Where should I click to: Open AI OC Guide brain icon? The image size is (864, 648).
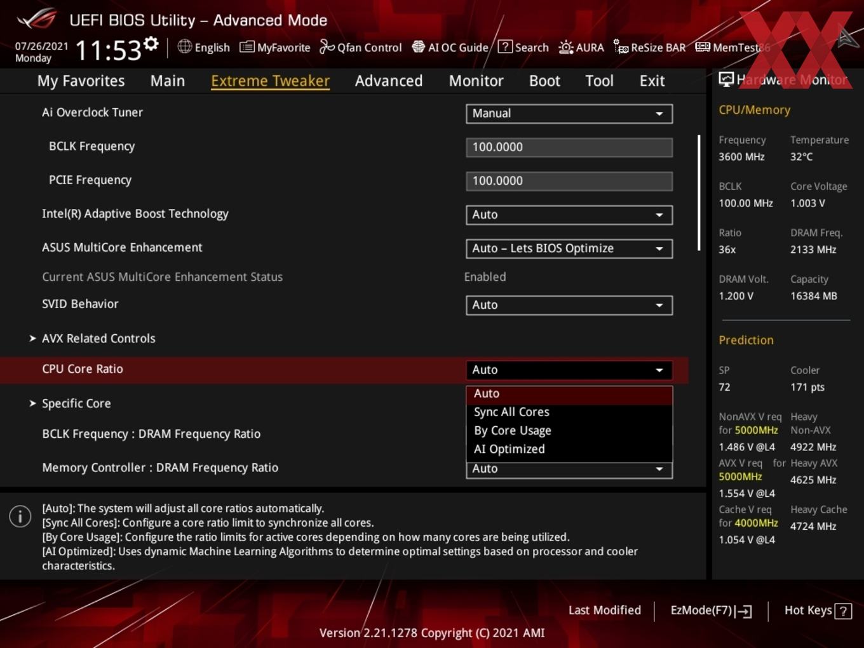(x=418, y=47)
